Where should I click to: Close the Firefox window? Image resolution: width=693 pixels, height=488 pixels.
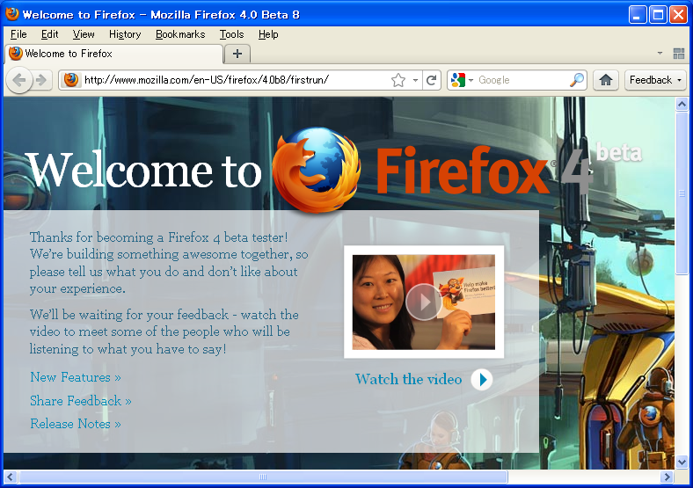pyautogui.click(x=678, y=15)
